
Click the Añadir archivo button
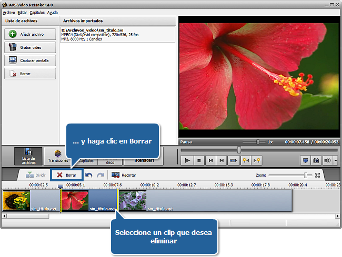pos(30,34)
